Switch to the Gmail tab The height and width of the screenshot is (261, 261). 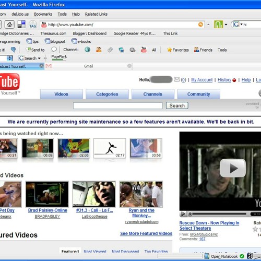[x=88, y=66]
